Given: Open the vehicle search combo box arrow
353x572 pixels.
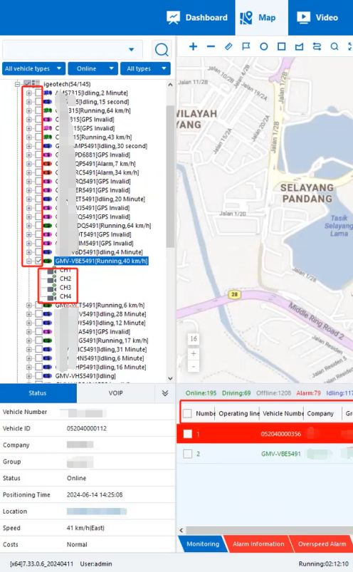Looking at the screenshot, I should (x=131, y=49).
